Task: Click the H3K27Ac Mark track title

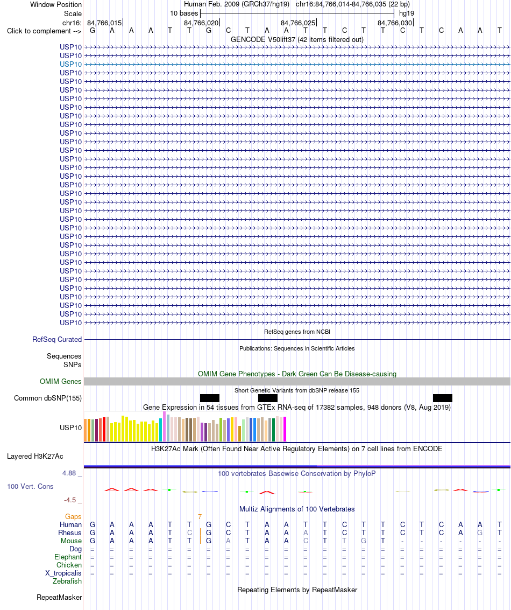Action: pyautogui.click(x=297, y=448)
